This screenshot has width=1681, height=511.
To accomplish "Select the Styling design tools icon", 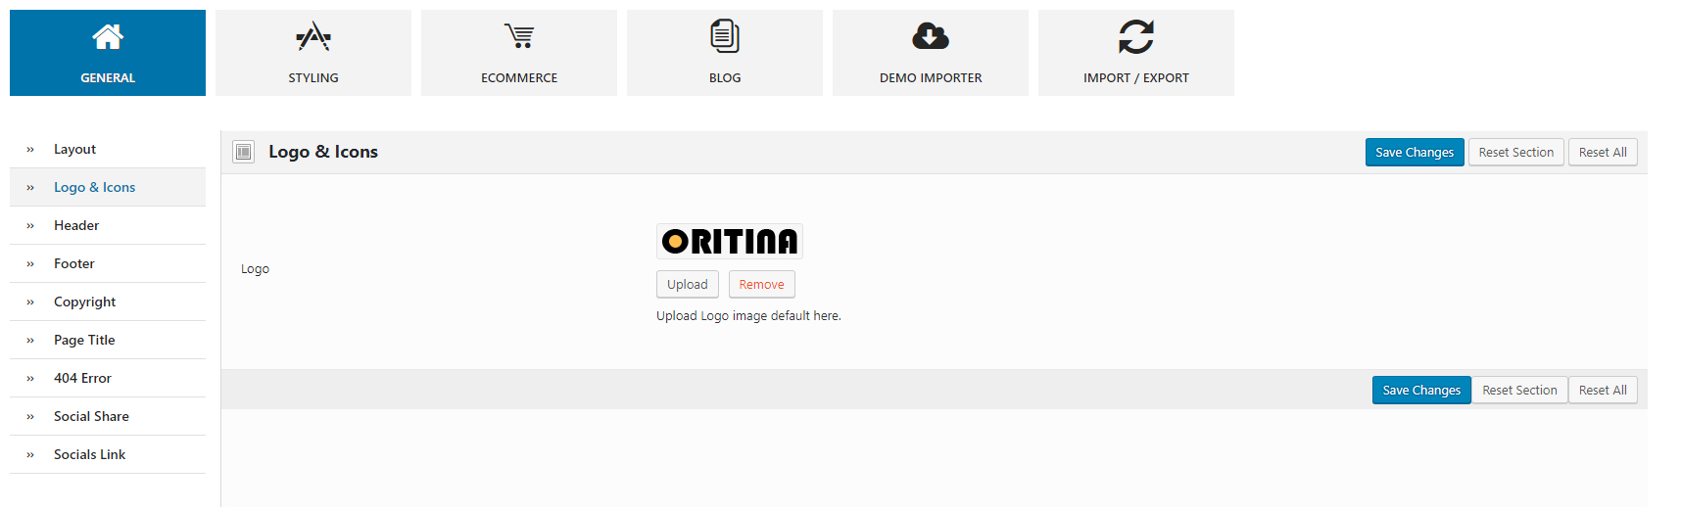I will pos(313,37).
